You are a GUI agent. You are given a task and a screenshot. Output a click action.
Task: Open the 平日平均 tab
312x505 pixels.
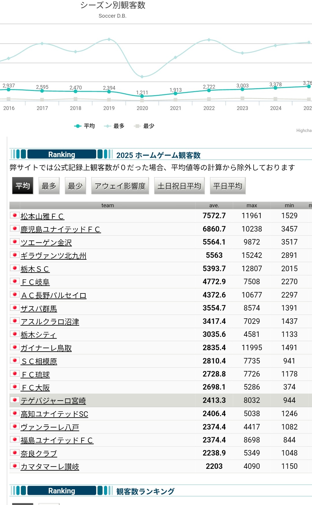point(227,186)
